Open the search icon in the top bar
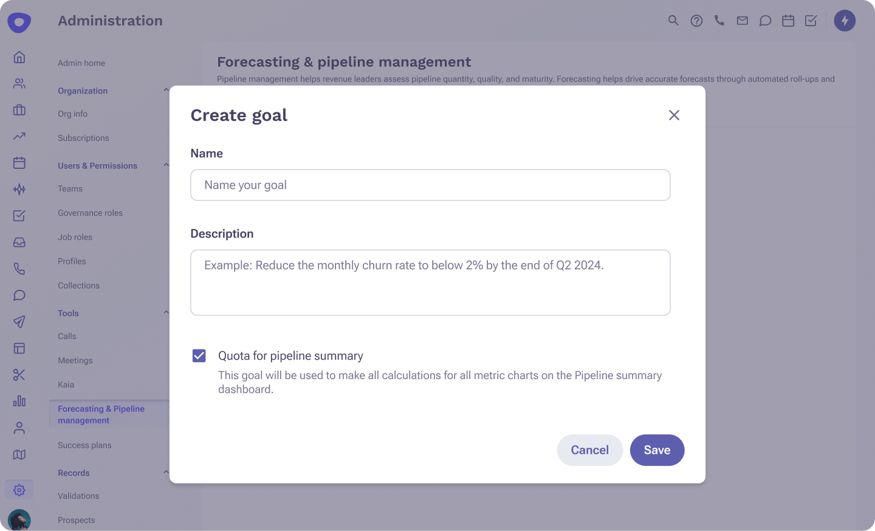This screenshot has width=875, height=531. click(673, 20)
